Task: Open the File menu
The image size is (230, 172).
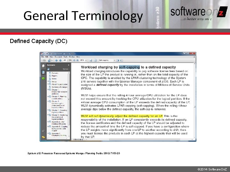Action: (x=42, y=57)
